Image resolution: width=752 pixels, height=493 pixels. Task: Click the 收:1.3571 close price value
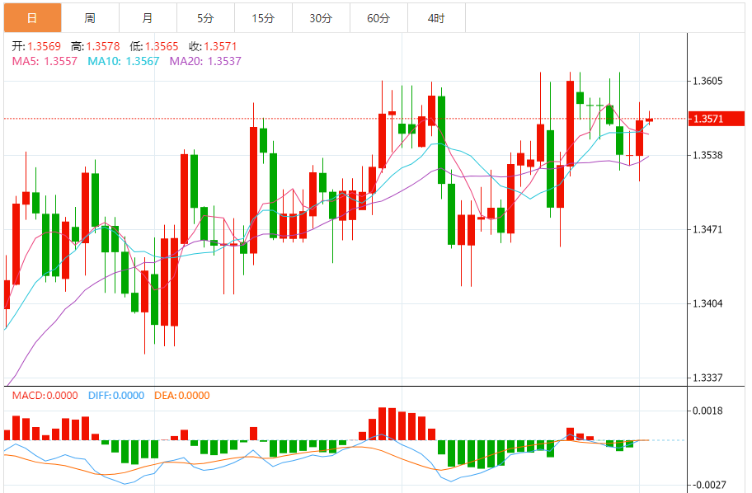(213, 46)
